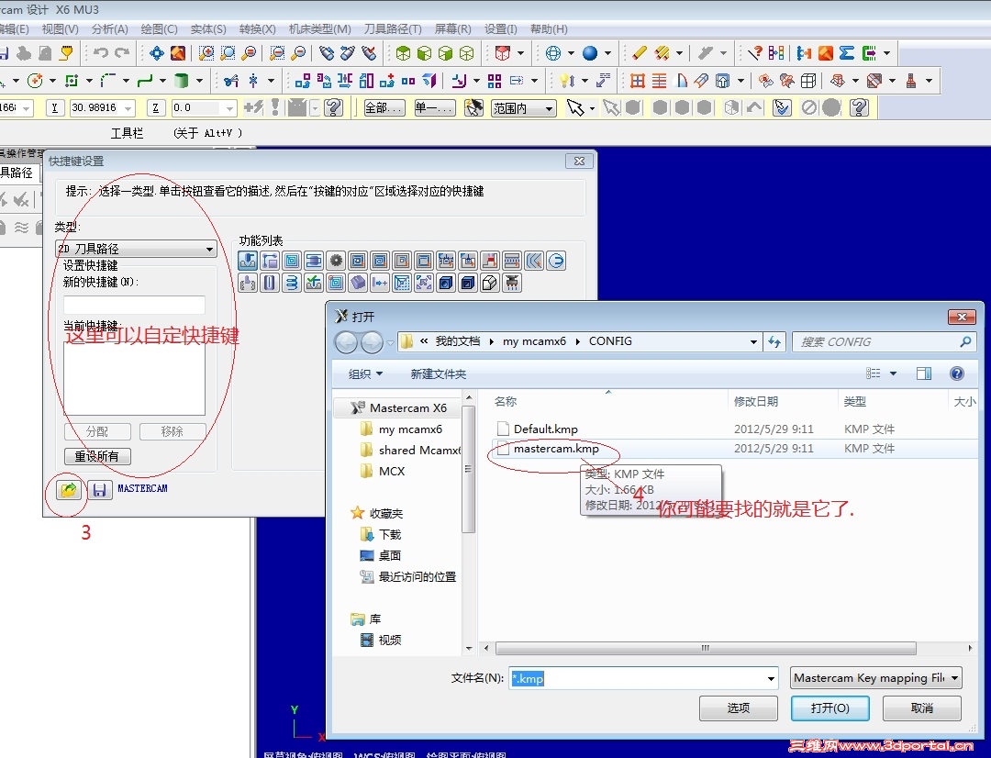
Task: Open the 视图(V) menu
Action: (x=60, y=29)
